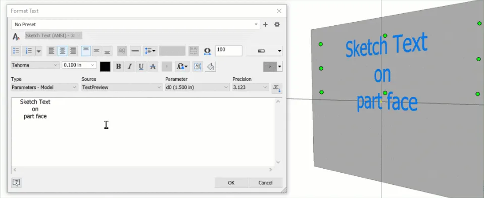
Task: Apply strikethrough formatting icon
Action: pos(153,66)
